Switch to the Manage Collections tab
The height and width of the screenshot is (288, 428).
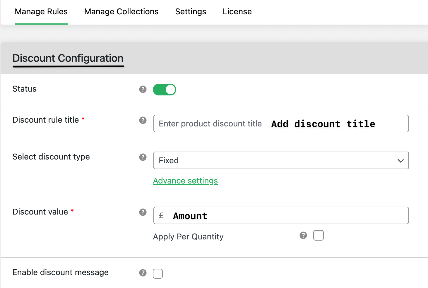coord(121,12)
